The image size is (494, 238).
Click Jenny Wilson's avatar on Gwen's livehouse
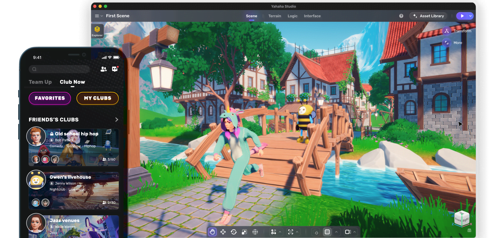click(36, 180)
